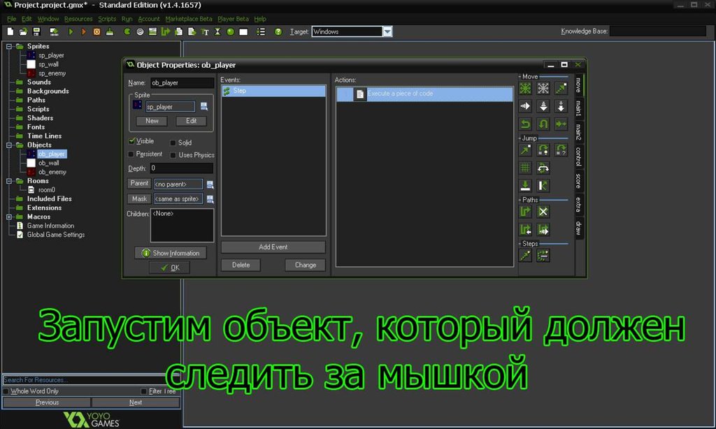This screenshot has height=429, width=716.
Task: Clean the build with the broom icon
Action: click(x=110, y=31)
